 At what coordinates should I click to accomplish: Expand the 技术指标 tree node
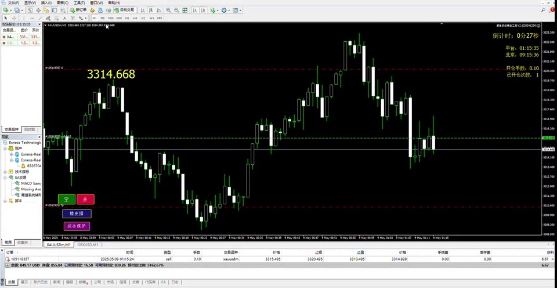6,171
